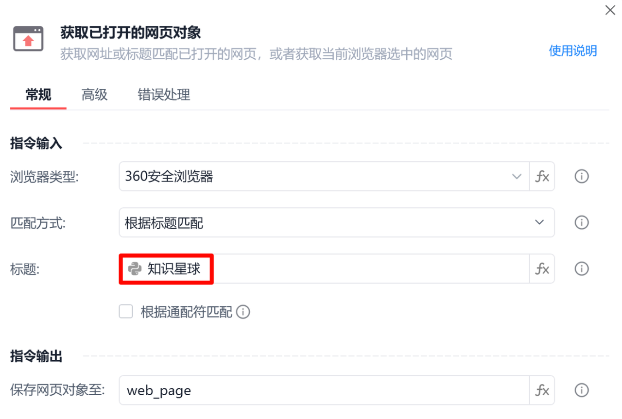Switch to the 高级 tab
This screenshot has width=622, height=419.
pyautogui.click(x=94, y=95)
